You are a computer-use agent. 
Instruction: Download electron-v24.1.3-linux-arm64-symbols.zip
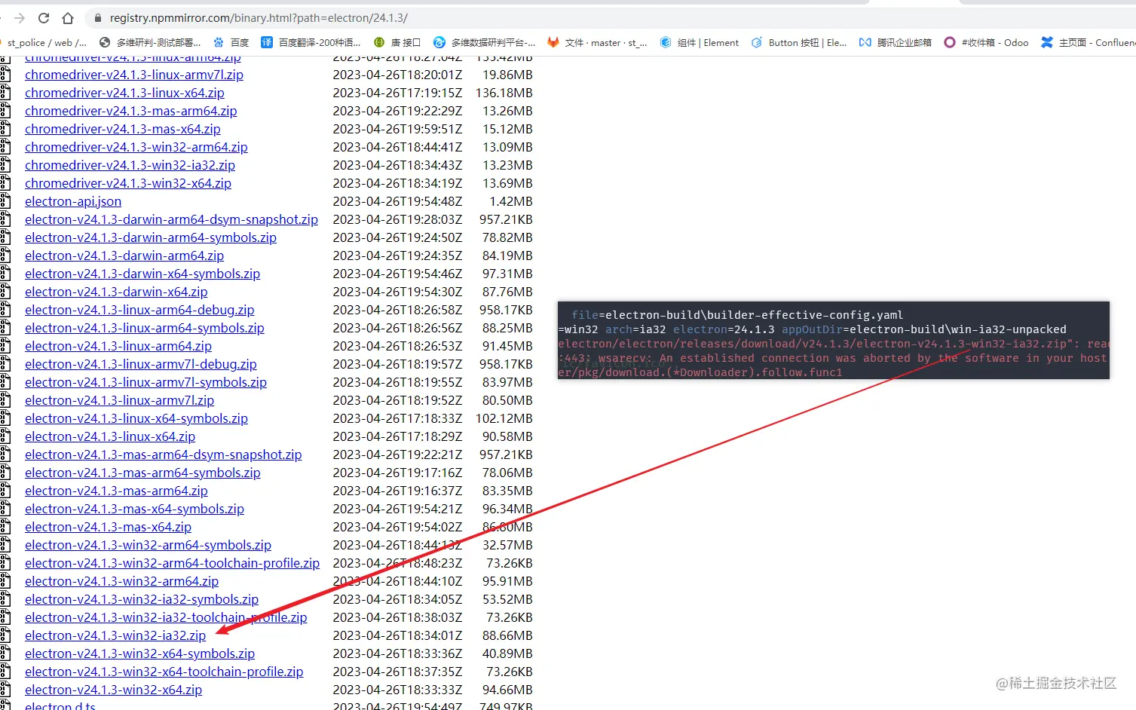pos(145,328)
